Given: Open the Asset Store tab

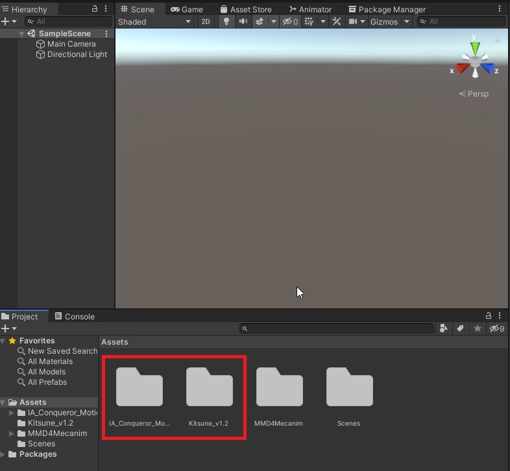Looking at the screenshot, I should [246, 10].
